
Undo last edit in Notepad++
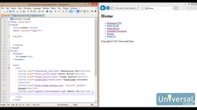coord(39,11)
